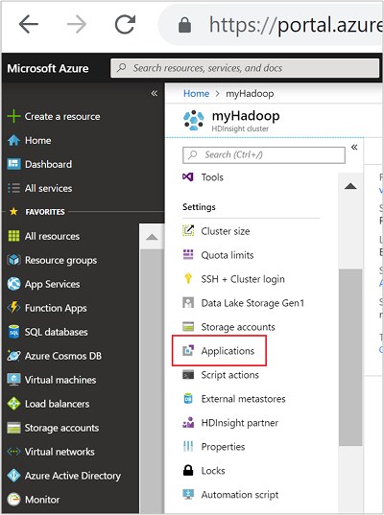Click the All services list icon

point(13,188)
